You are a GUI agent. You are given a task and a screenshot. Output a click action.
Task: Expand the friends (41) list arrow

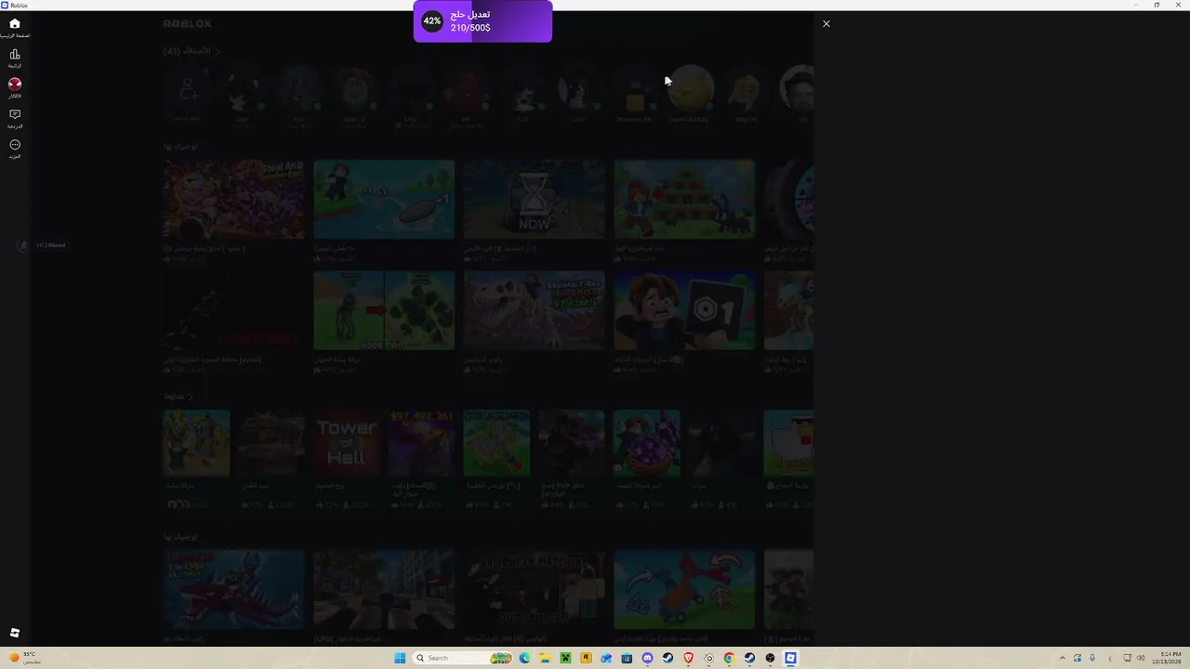tap(218, 51)
